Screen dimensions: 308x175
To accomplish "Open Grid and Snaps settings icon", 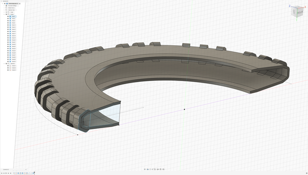I will coord(161,169).
